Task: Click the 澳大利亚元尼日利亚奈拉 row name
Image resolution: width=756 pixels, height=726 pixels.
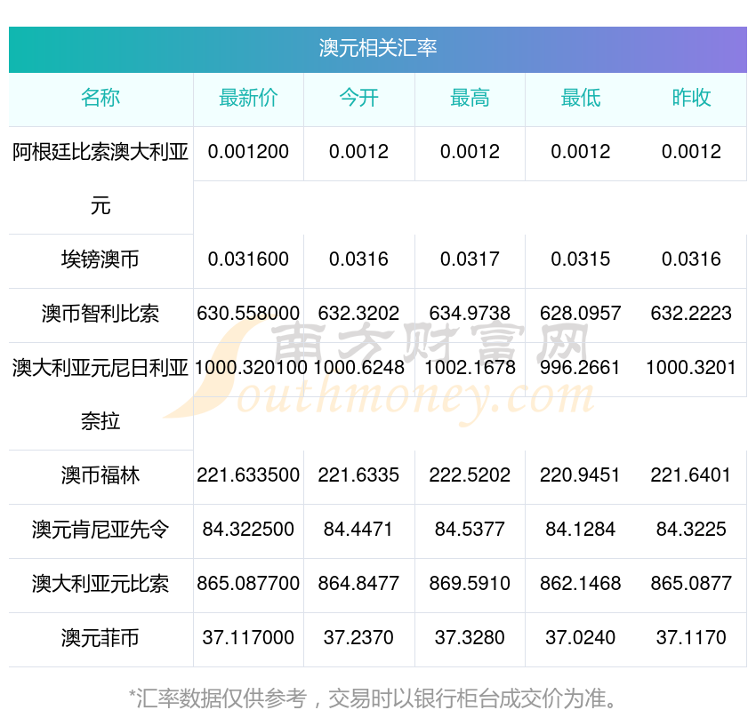Action: pos(101,395)
